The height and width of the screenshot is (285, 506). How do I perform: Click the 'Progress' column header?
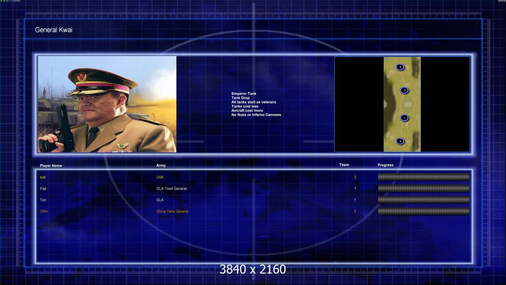385,165
